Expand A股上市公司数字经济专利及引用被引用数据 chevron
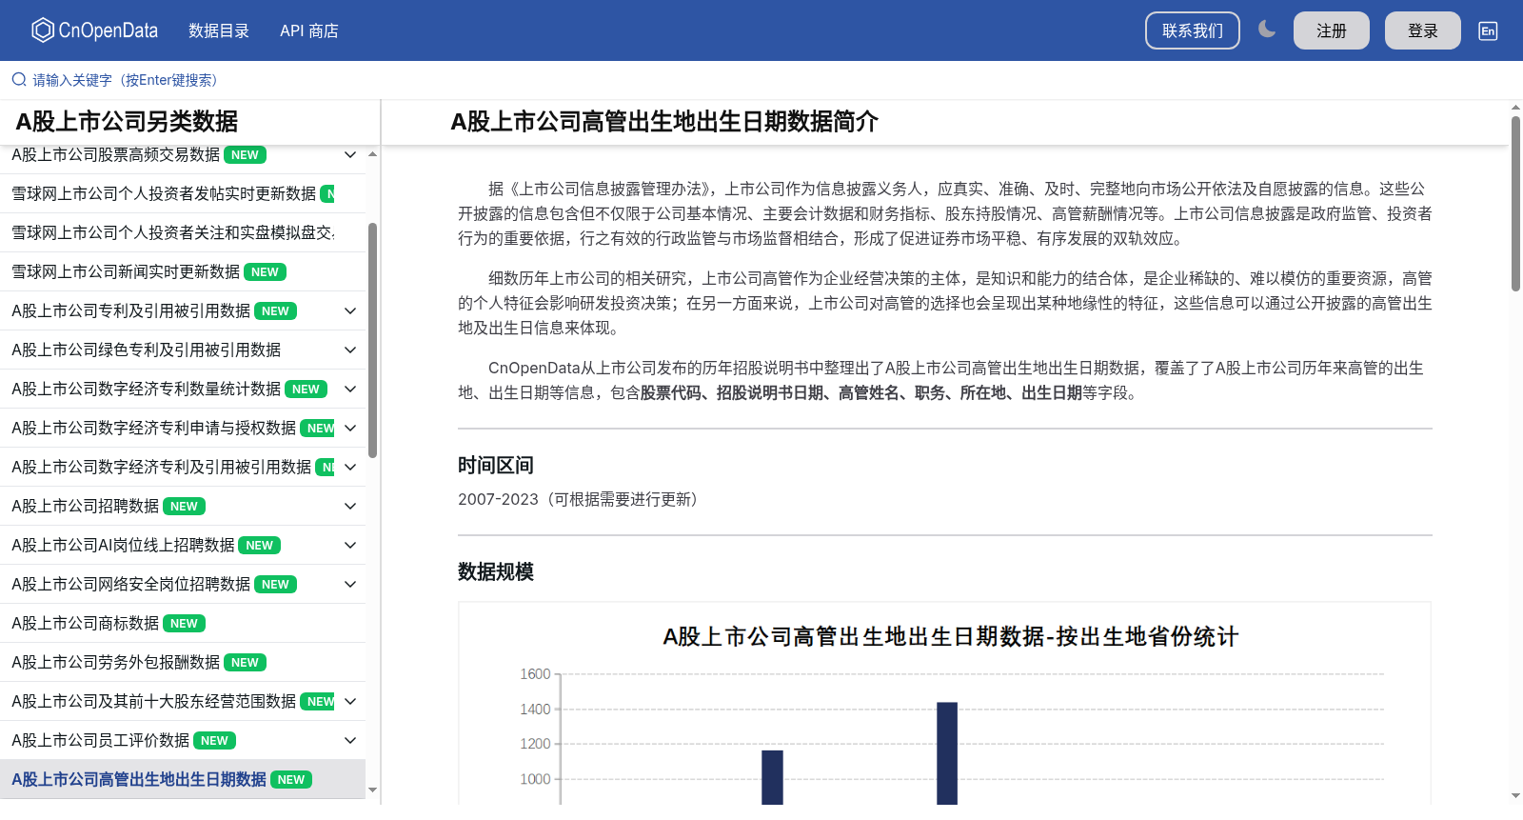Screen dimensions: 1523x820 pos(350,467)
